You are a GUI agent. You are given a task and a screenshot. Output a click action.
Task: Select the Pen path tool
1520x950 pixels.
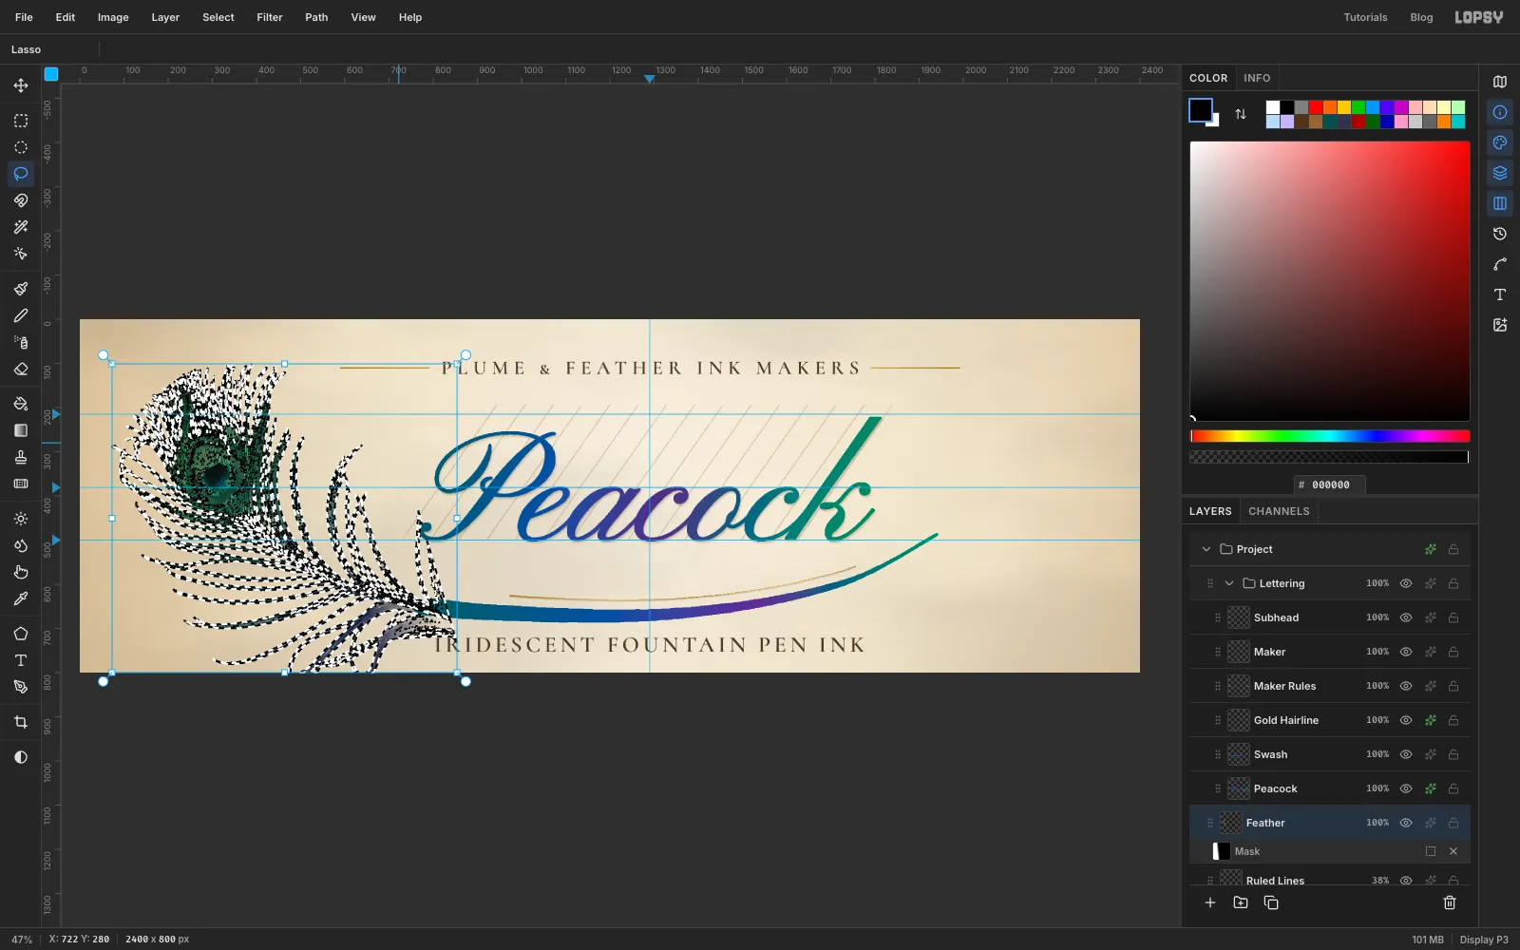(21, 687)
